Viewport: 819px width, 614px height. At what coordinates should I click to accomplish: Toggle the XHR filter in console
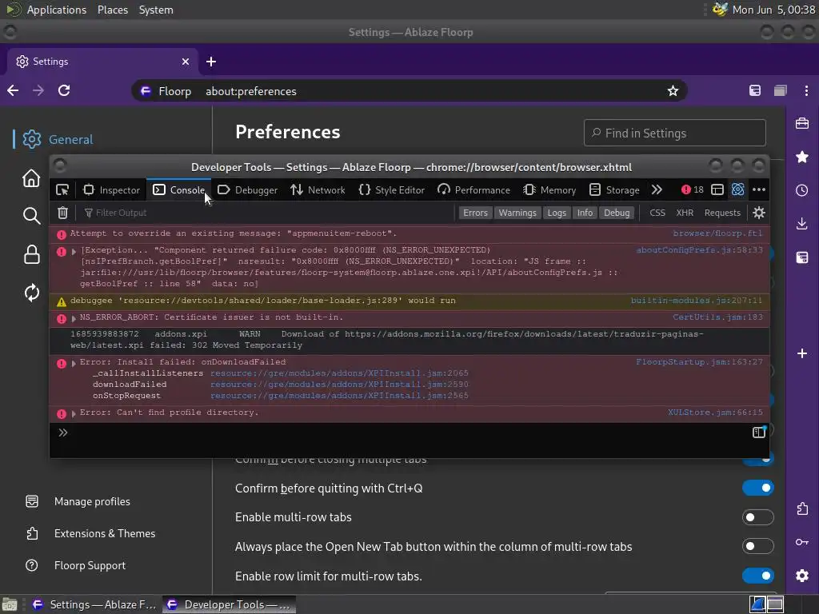(x=685, y=213)
